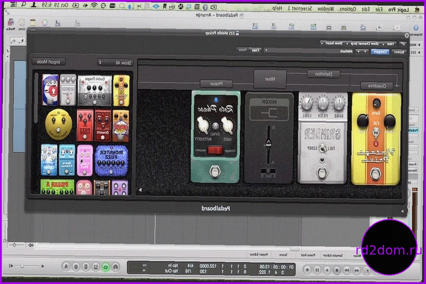Click the yellow Happy Face Fuzz pedal

[59, 123]
